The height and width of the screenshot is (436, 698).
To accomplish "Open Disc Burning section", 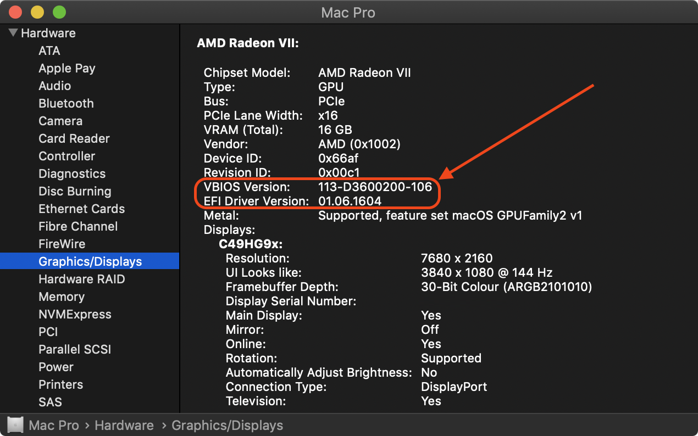I will [x=75, y=191].
